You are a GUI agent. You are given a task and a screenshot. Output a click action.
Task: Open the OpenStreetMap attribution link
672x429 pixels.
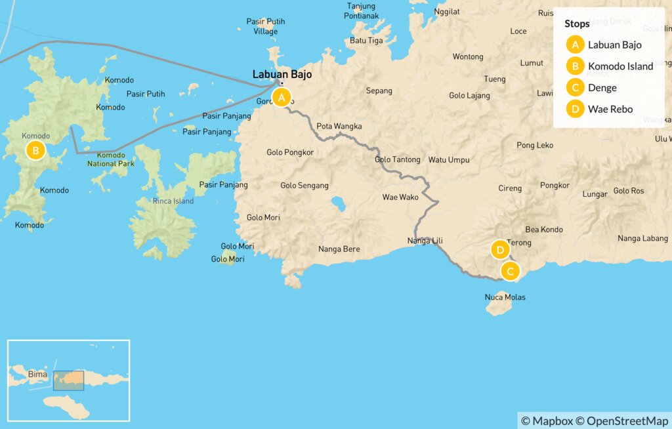(627, 420)
